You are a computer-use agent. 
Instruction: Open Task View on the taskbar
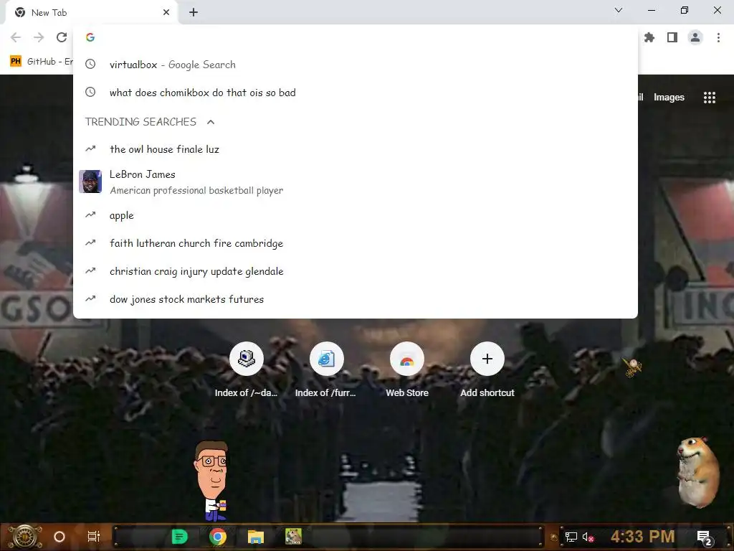click(94, 537)
